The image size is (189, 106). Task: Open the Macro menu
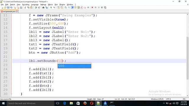50,5
